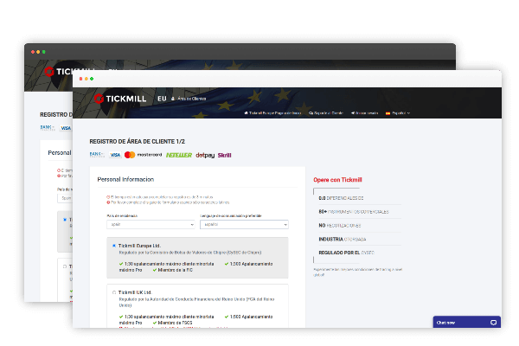Select the Tickmill UK Ltd. radio button

point(114,292)
